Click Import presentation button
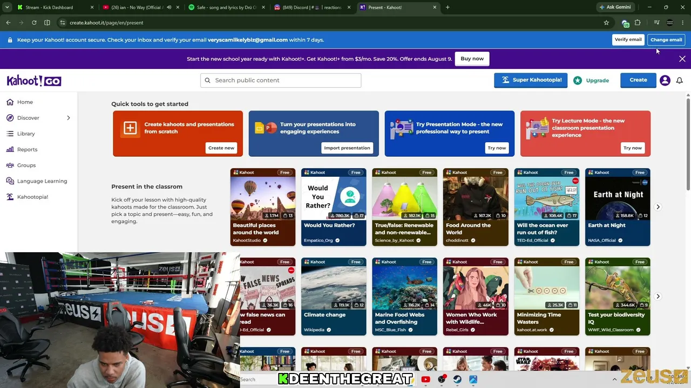The width and height of the screenshot is (691, 388). click(x=347, y=148)
